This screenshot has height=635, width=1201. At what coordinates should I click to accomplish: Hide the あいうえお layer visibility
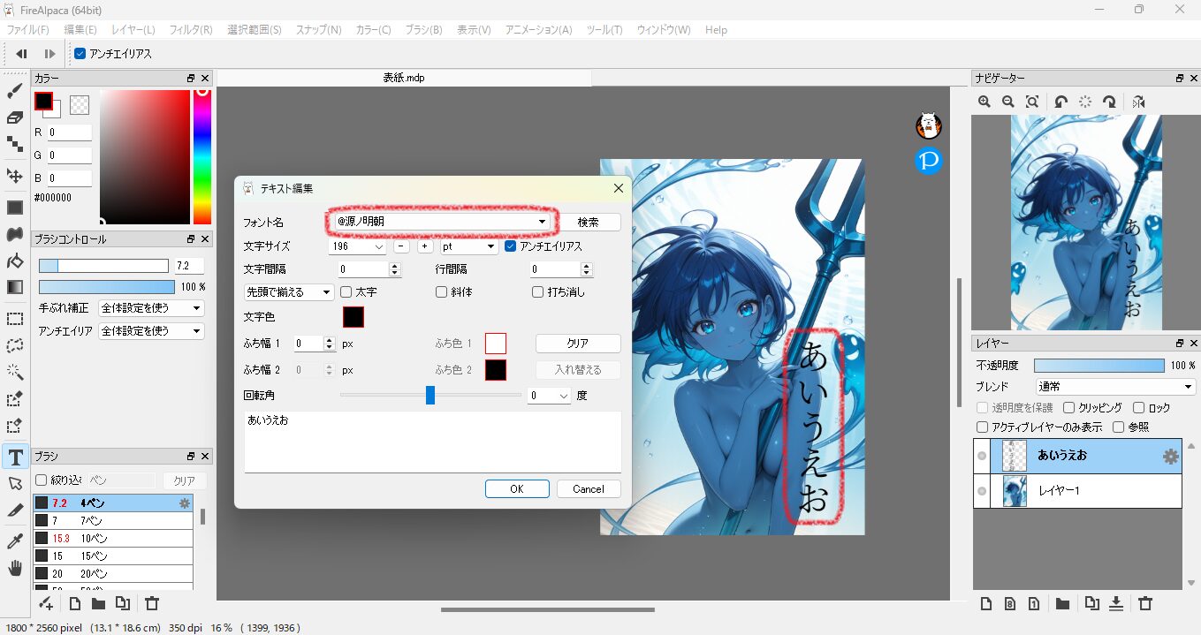(982, 457)
